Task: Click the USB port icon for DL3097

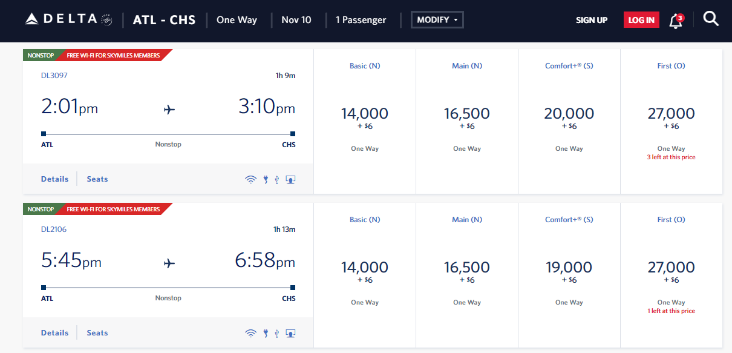Action: click(x=277, y=179)
